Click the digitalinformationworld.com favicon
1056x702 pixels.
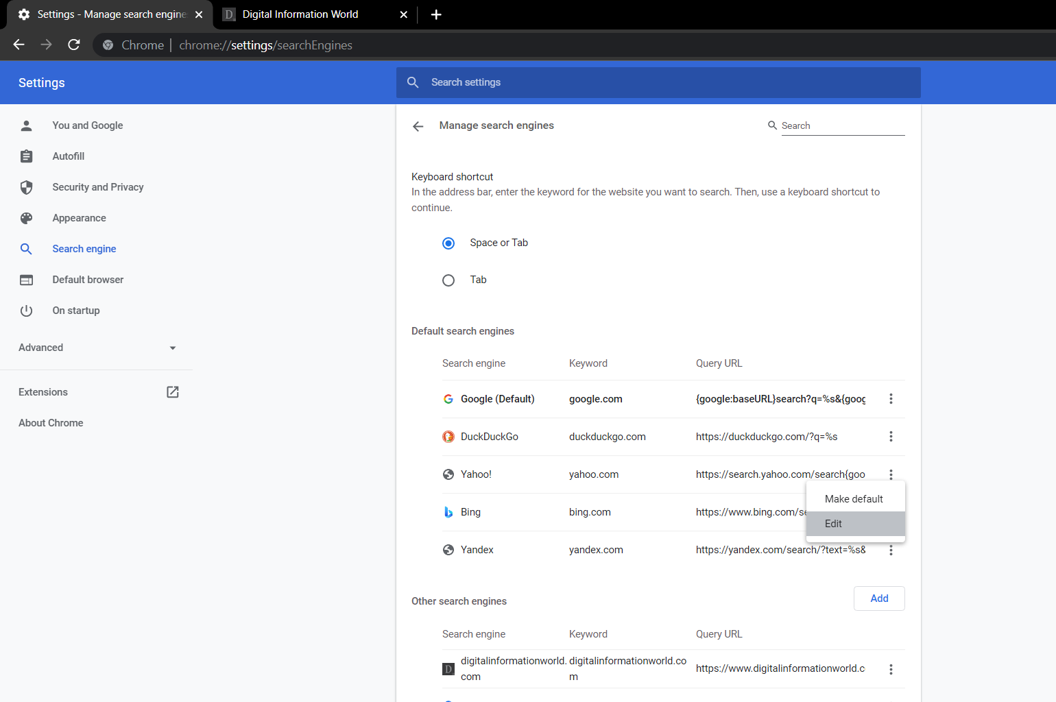point(448,669)
